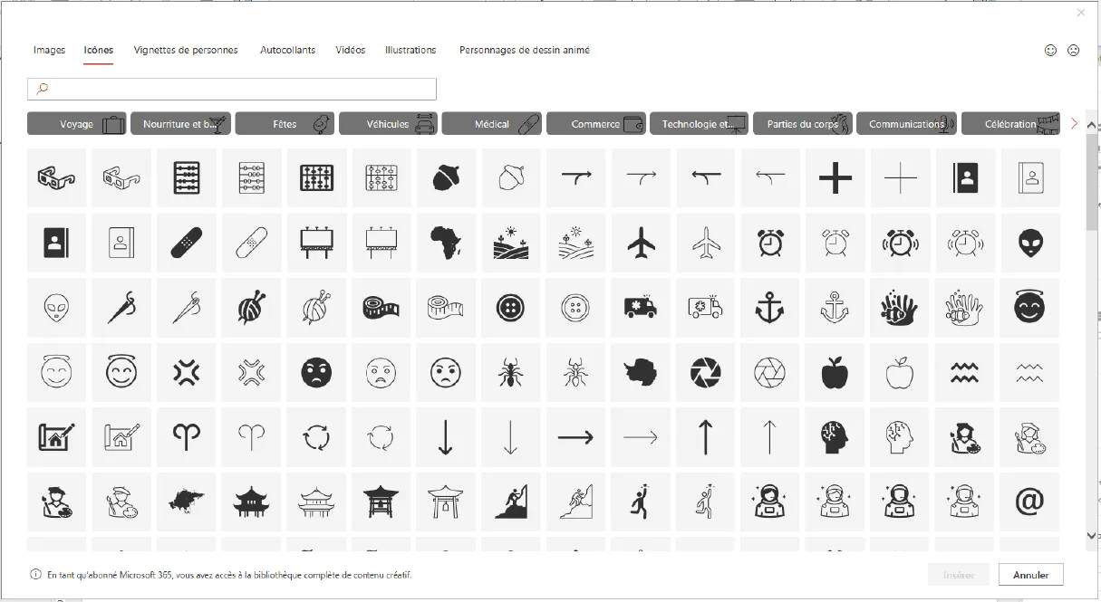Select the bold circular arrows icon
This screenshot has height=602, width=1101.
coord(315,437)
